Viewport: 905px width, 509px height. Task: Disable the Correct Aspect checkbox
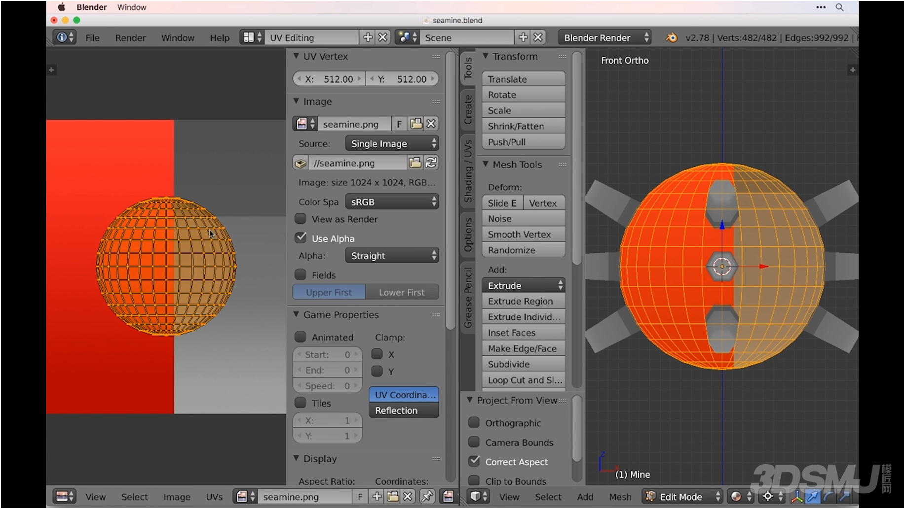click(x=474, y=461)
